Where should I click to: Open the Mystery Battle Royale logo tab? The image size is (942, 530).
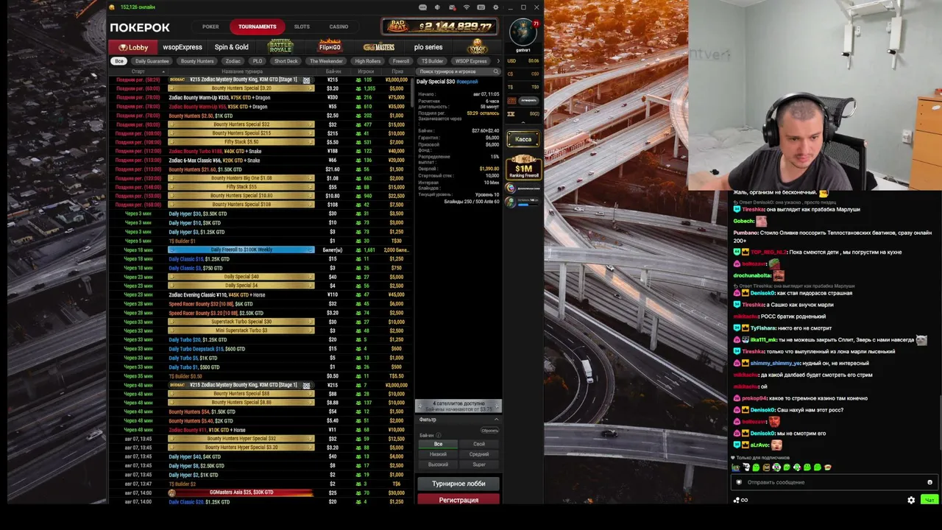coord(280,46)
